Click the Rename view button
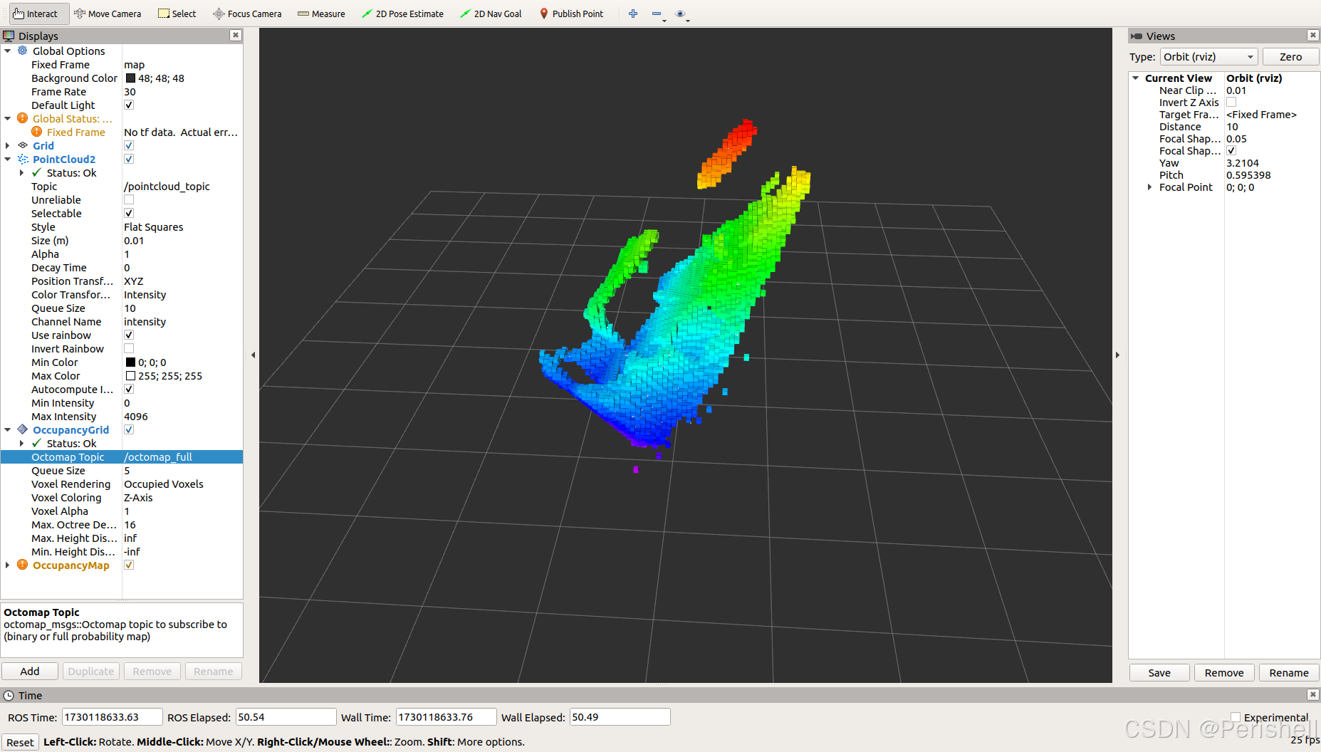1321x752 pixels. [x=1289, y=672]
